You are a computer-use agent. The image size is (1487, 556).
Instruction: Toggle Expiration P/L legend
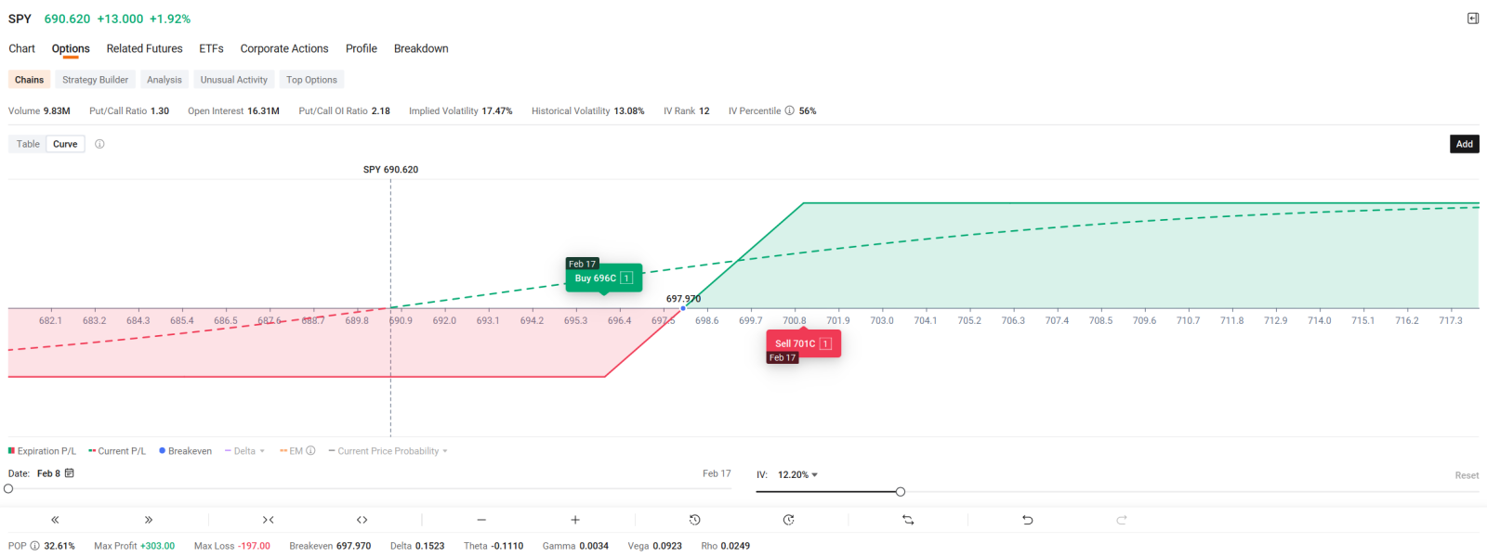coord(43,451)
